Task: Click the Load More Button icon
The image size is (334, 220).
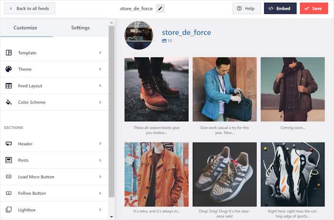Action: click(9, 177)
